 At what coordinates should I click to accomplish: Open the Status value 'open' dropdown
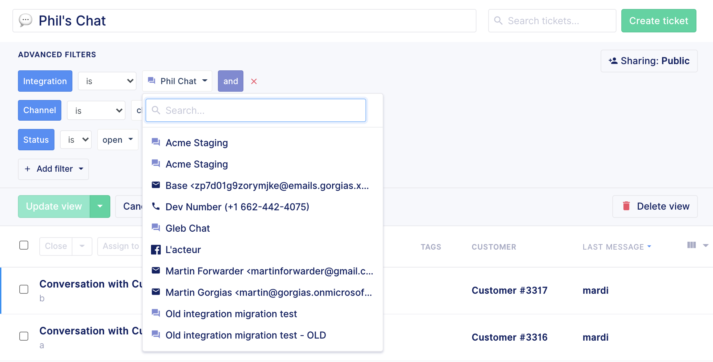[118, 140]
